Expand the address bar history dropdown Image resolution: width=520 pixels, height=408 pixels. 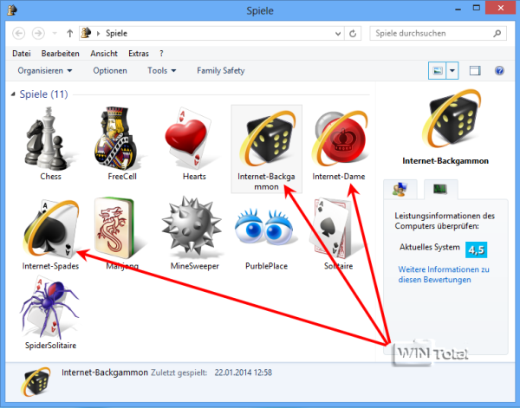tap(338, 34)
